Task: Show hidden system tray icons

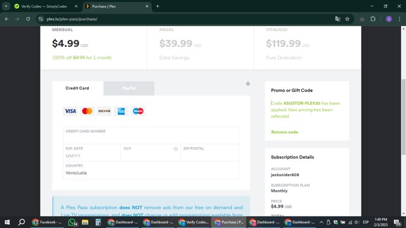Action: [x=322, y=222]
